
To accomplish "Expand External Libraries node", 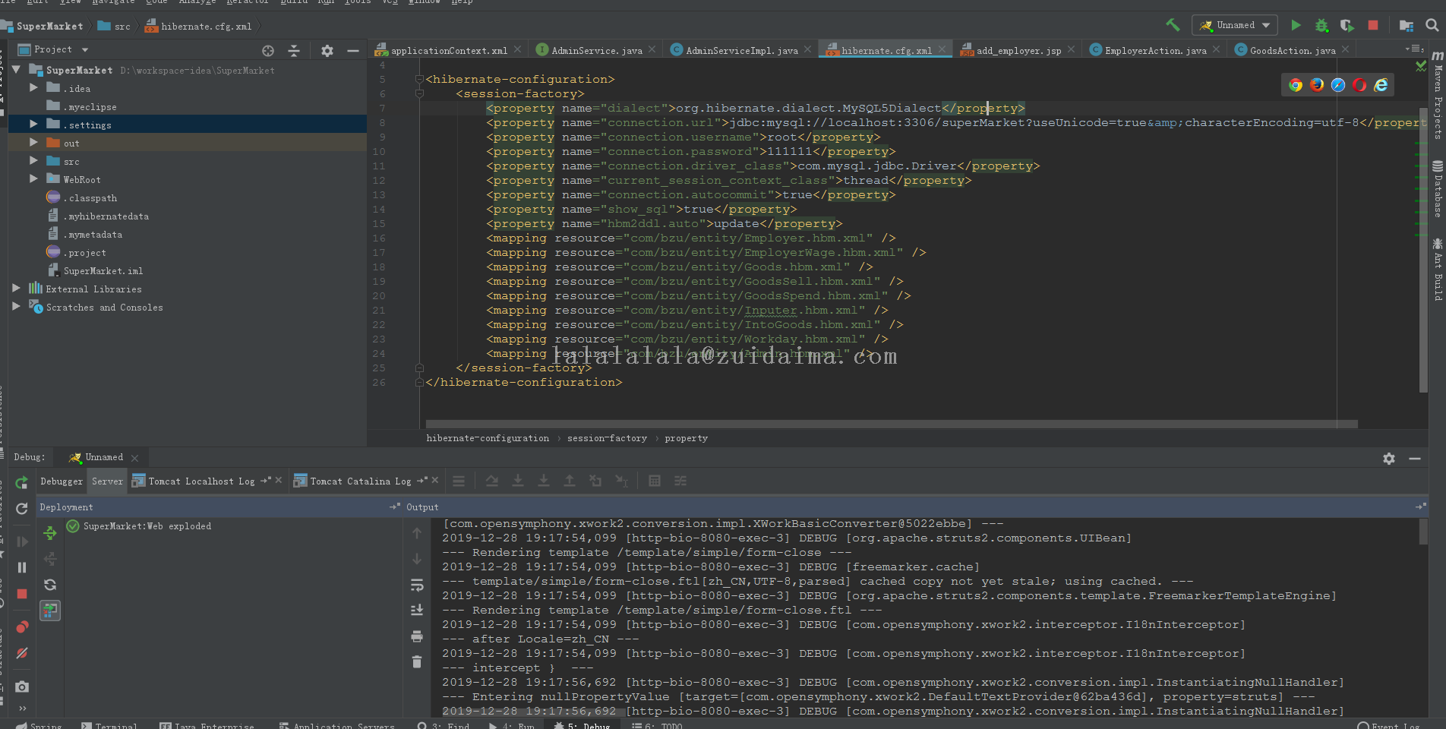I will pos(16,289).
